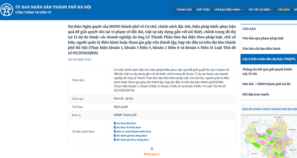
Task: Open Văn bản quy phạm pháp luật sidebar item
Action: pyautogui.click(x=269, y=38)
